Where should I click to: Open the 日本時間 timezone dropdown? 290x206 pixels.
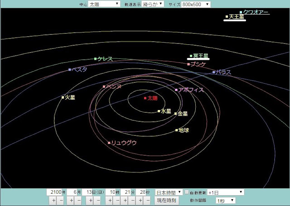pos(169,192)
